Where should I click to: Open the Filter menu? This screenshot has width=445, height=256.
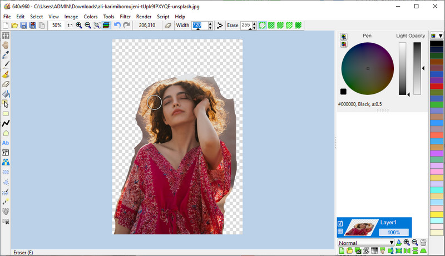pyautogui.click(x=125, y=17)
